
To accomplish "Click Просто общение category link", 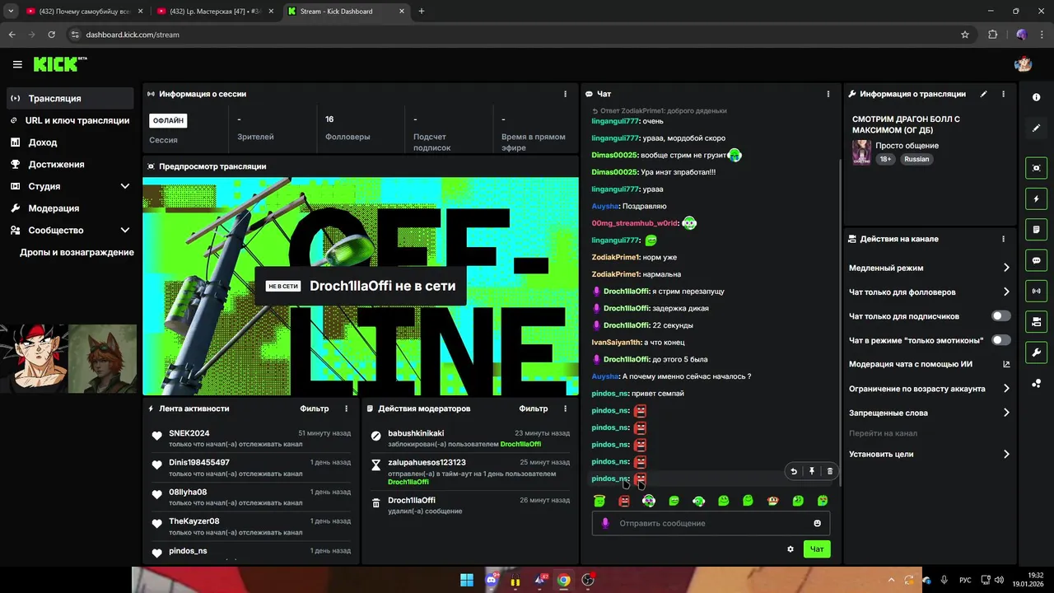I will pyautogui.click(x=907, y=146).
